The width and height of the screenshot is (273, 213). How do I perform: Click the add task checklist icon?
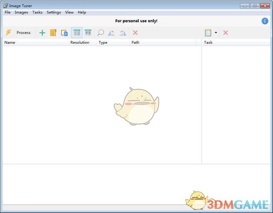coord(208,33)
